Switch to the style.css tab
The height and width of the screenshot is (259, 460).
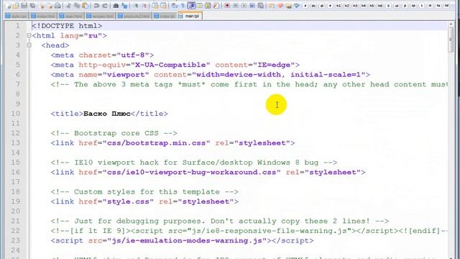click(x=17, y=16)
